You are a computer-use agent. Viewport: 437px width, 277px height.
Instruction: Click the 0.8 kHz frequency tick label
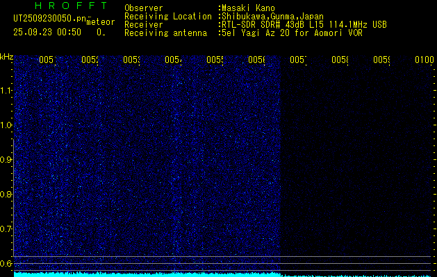click(6, 194)
